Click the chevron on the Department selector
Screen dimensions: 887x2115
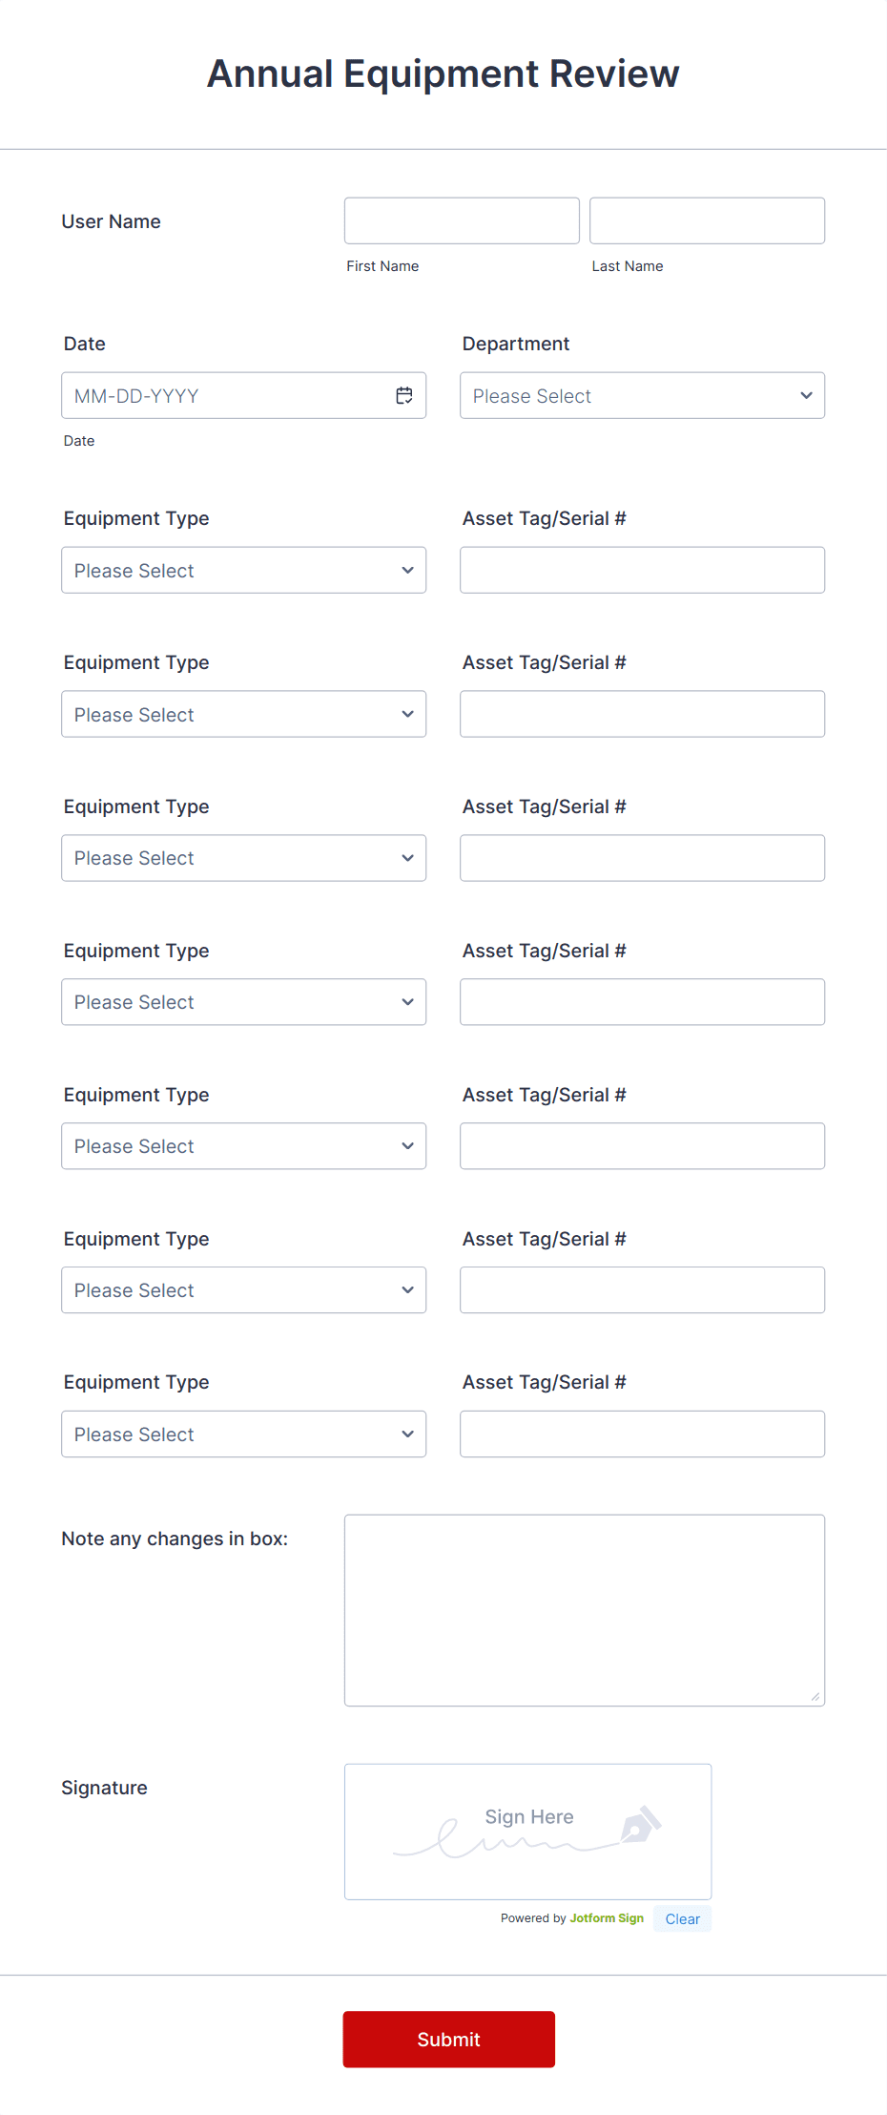[x=806, y=395]
